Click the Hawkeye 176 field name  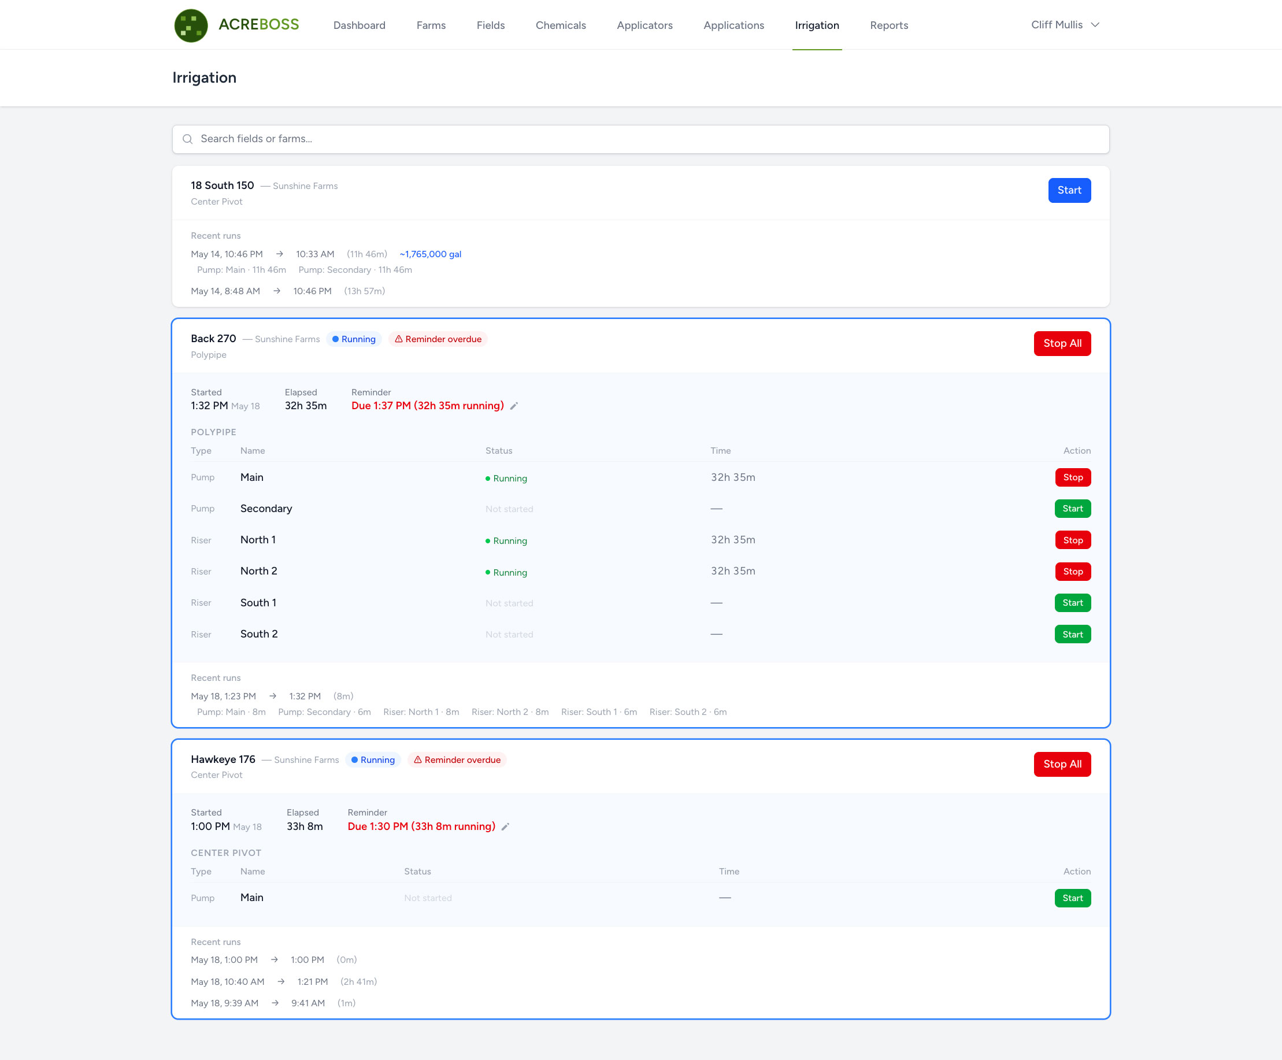223,759
